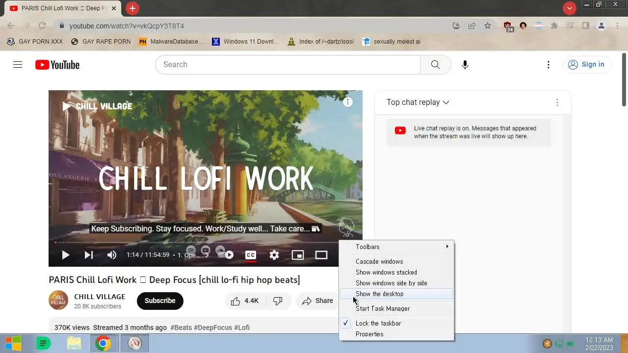
Task: Open the CHILL VILLAGE channel avatar
Action: [x=58, y=301]
